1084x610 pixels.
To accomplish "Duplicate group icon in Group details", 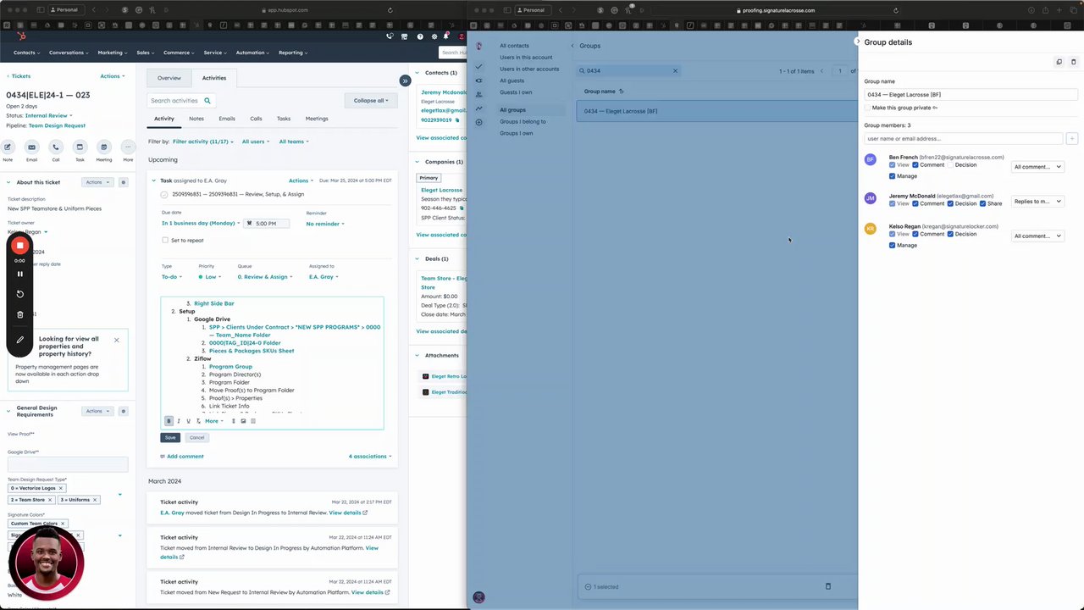I will (x=1059, y=62).
